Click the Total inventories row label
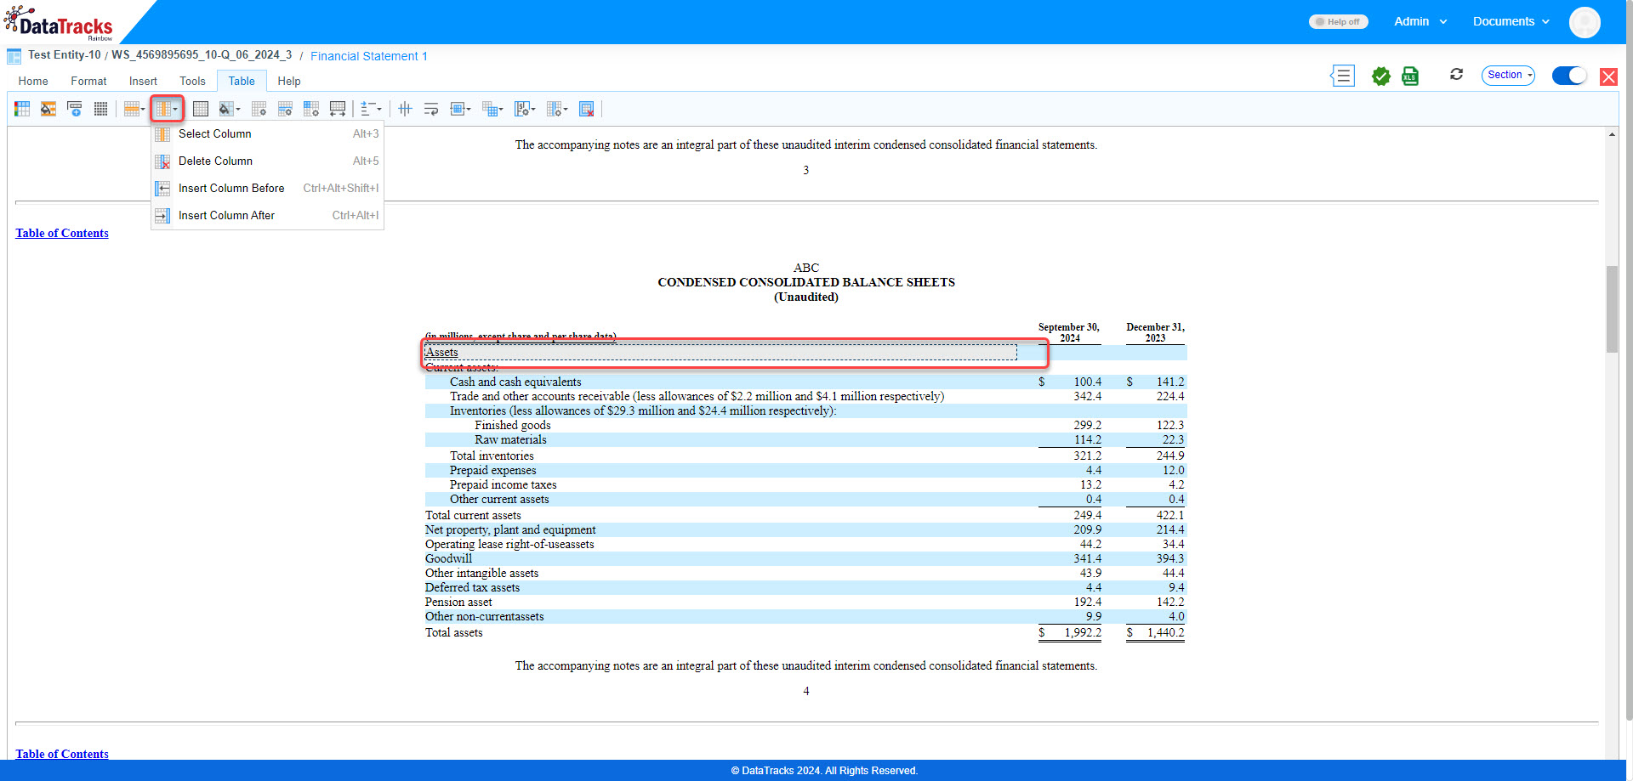 coord(492,456)
